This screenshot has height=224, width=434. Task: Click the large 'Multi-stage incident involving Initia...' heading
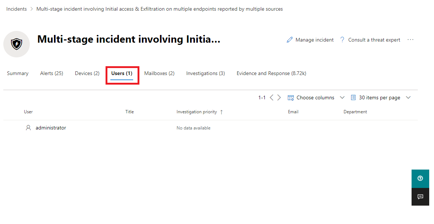click(129, 39)
